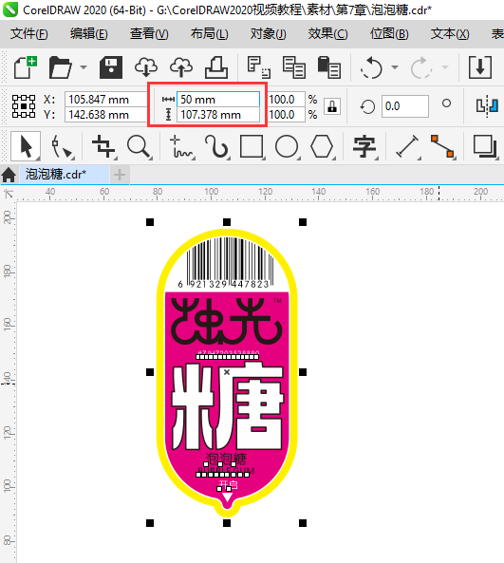Select the Zoom magnifier tool
The width and height of the screenshot is (504, 563).
(x=139, y=146)
